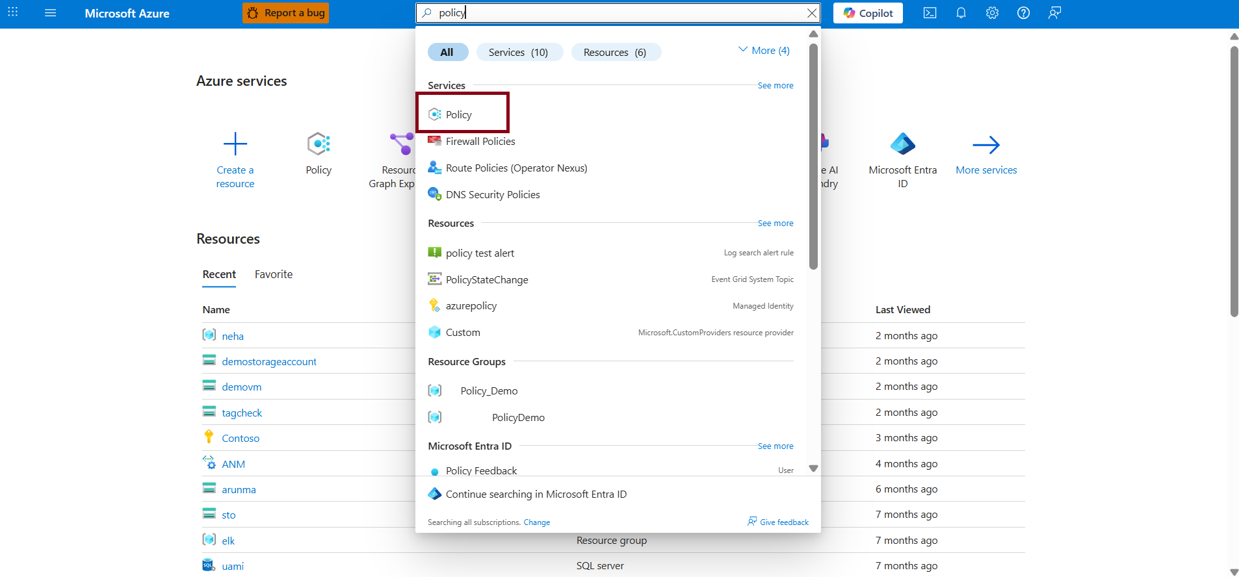Screen dimensions: 1239x577
Task: Switch to the Recent resources tab
Action: click(x=219, y=274)
